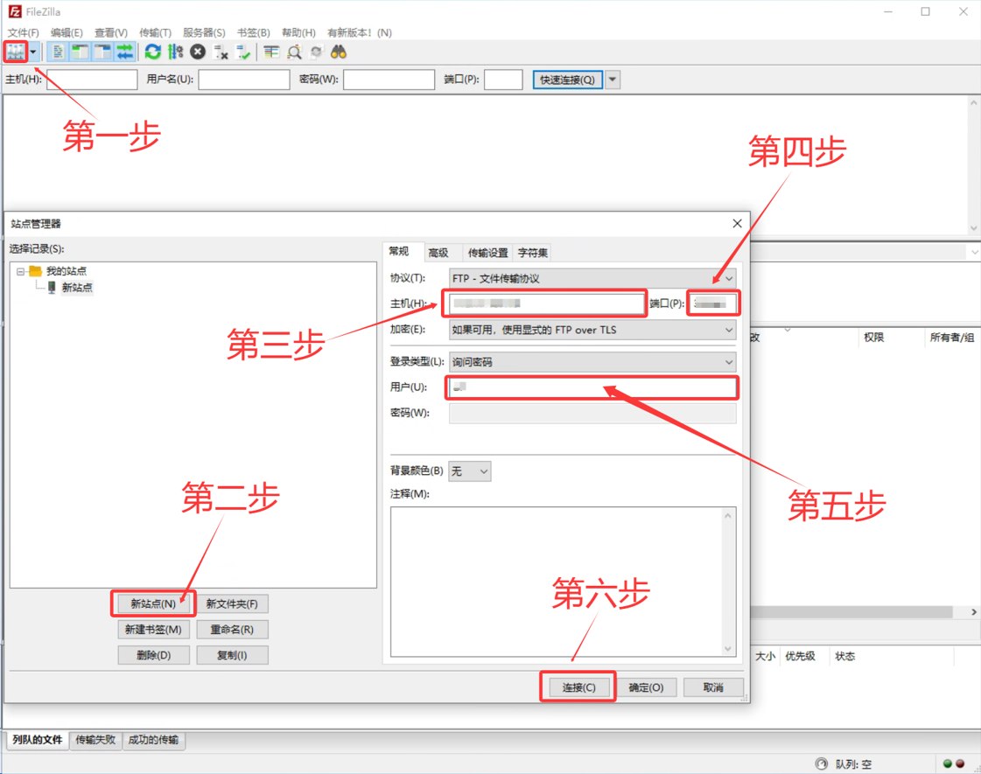
Task: Click the quickconnect 主机(H) input field
Action: coord(92,80)
